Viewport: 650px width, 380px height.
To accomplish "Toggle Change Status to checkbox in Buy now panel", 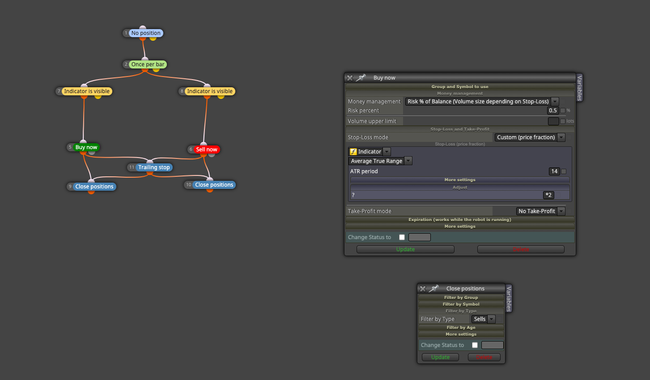I will [x=402, y=237].
